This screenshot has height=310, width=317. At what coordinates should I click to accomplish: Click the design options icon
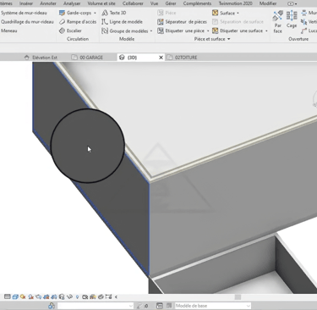pos(160,306)
